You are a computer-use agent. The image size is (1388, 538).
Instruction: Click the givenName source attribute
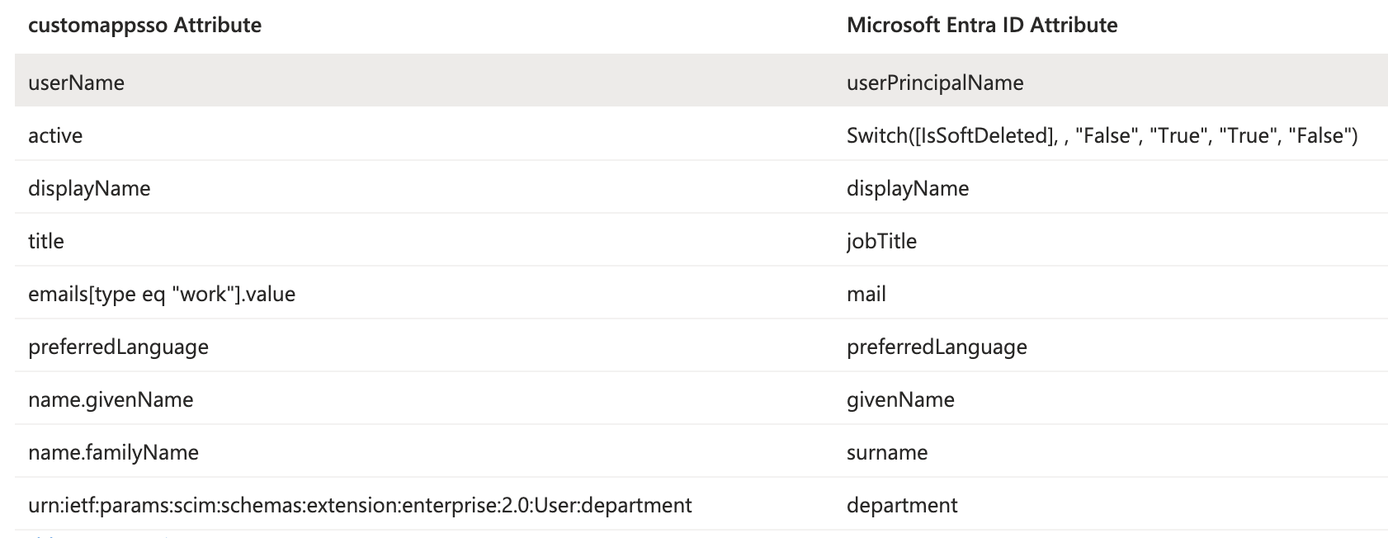(899, 399)
